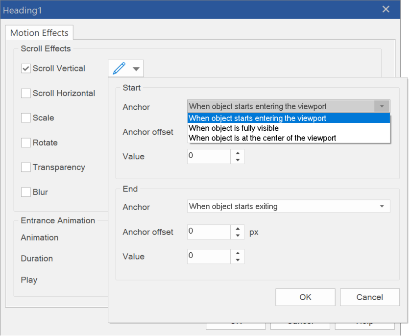411x336 pixels.
Task: Decrease the End Anchor offset value
Action: click(238, 236)
